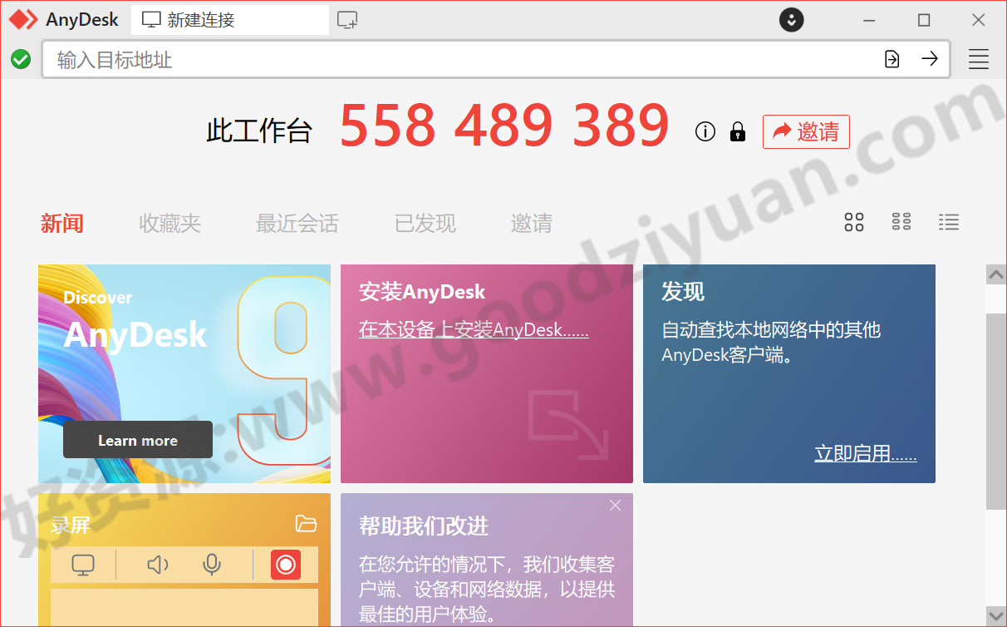The height and width of the screenshot is (627, 1007).
Task: Open the hamburger main menu
Action: pyautogui.click(x=978, y=59)
